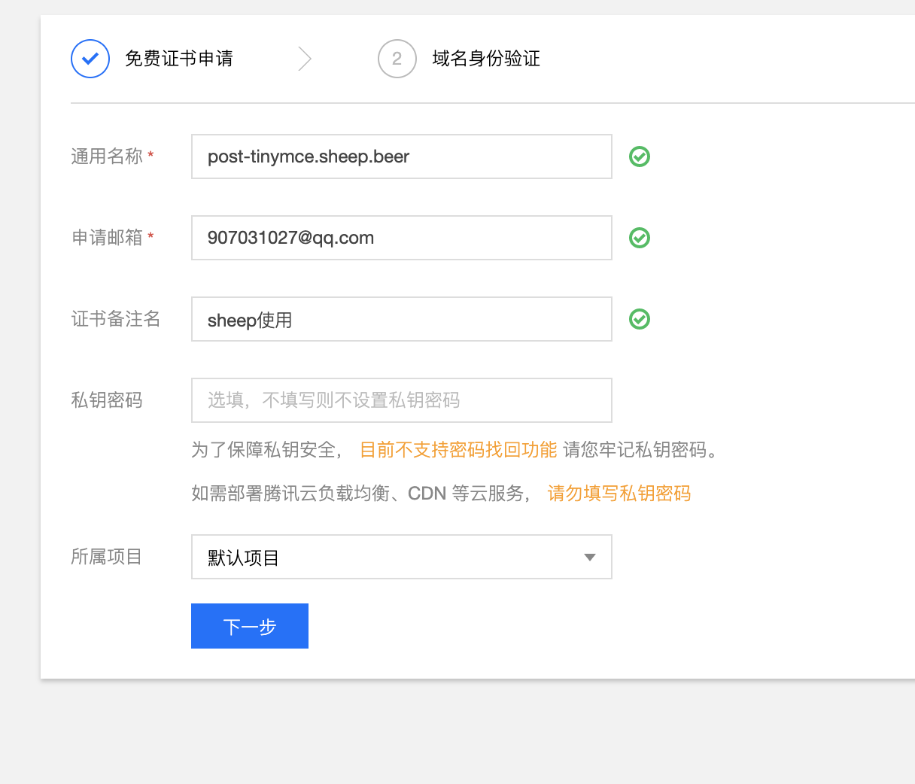Focus the 通用名称 domain input field
Image resolution: width=915 pixels, height=784 pixels.
(x=402, y=156)
